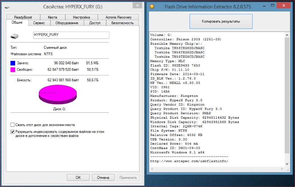
Task: Click the HYPERX_FURY volume label field
Action: click(71, 35)
